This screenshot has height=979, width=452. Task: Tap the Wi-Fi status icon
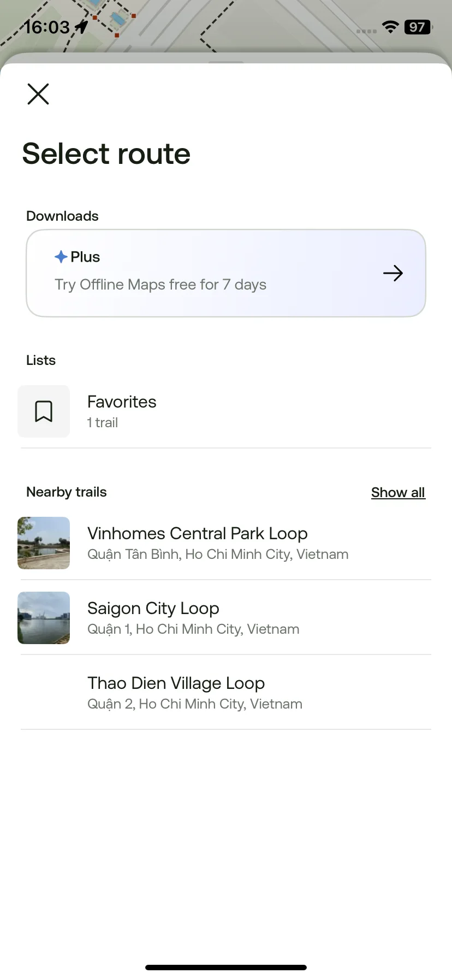point(390,27)
